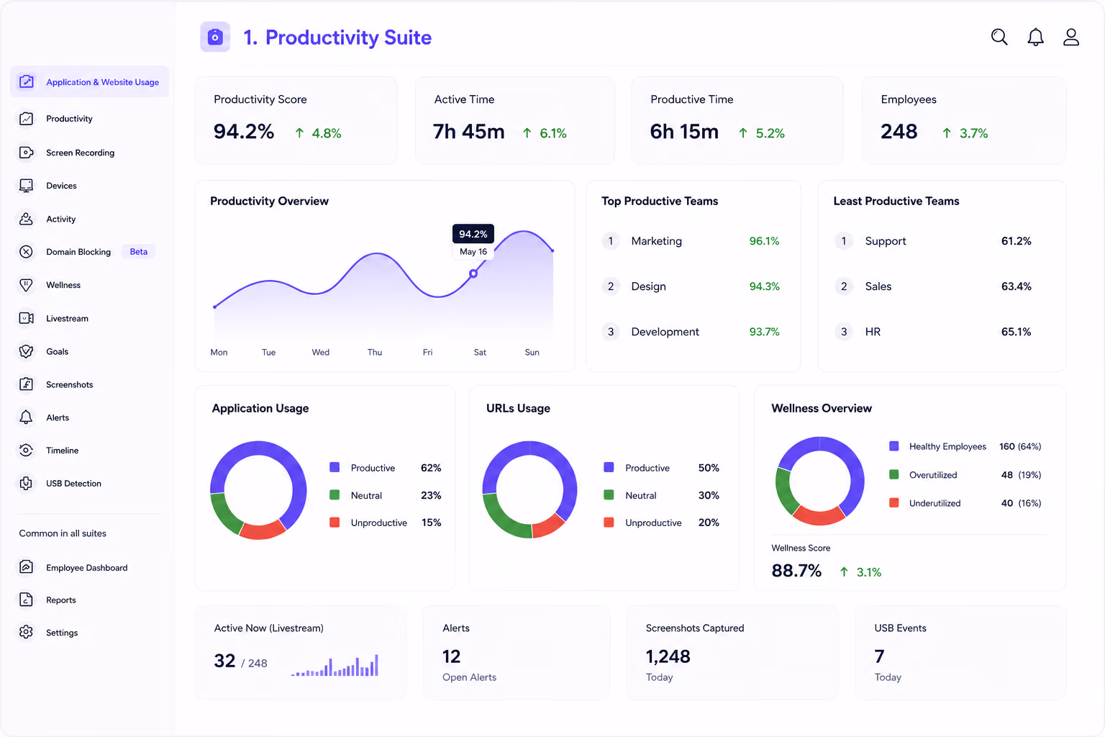Click the 1,248 Screenshots Captured value
Viewport: 1105px width, 737px height.
click(668, 656)
